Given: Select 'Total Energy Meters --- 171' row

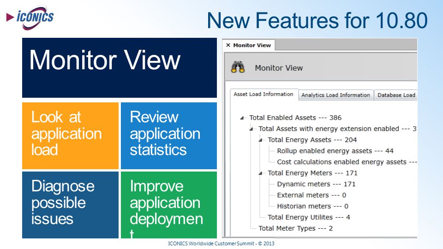Looking at the screenshot, I should click(312, 173).
